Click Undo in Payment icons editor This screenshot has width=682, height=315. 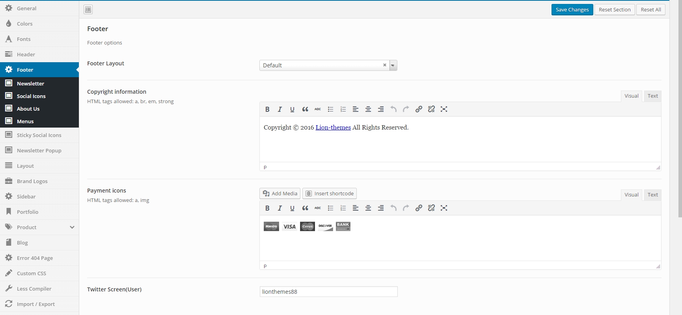[x=393, y=208]
